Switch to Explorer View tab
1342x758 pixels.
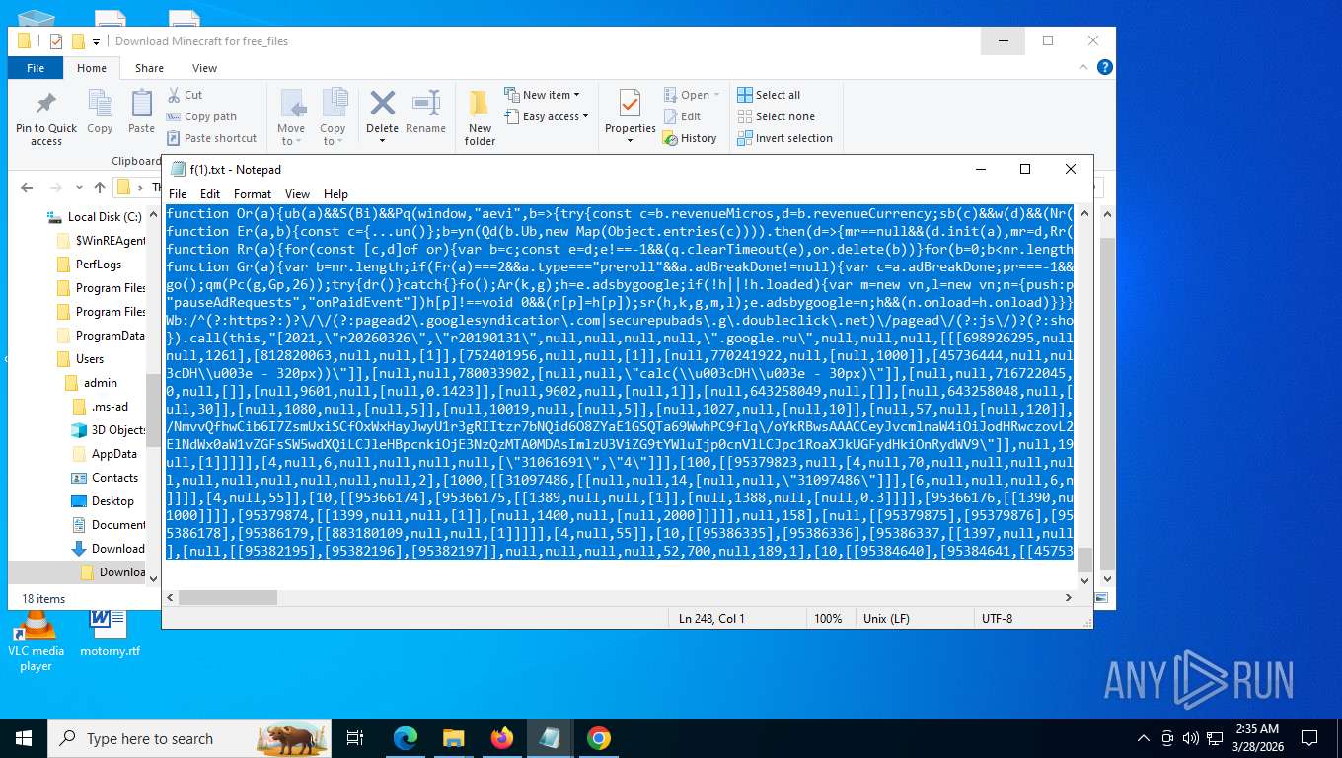(205, 68)
